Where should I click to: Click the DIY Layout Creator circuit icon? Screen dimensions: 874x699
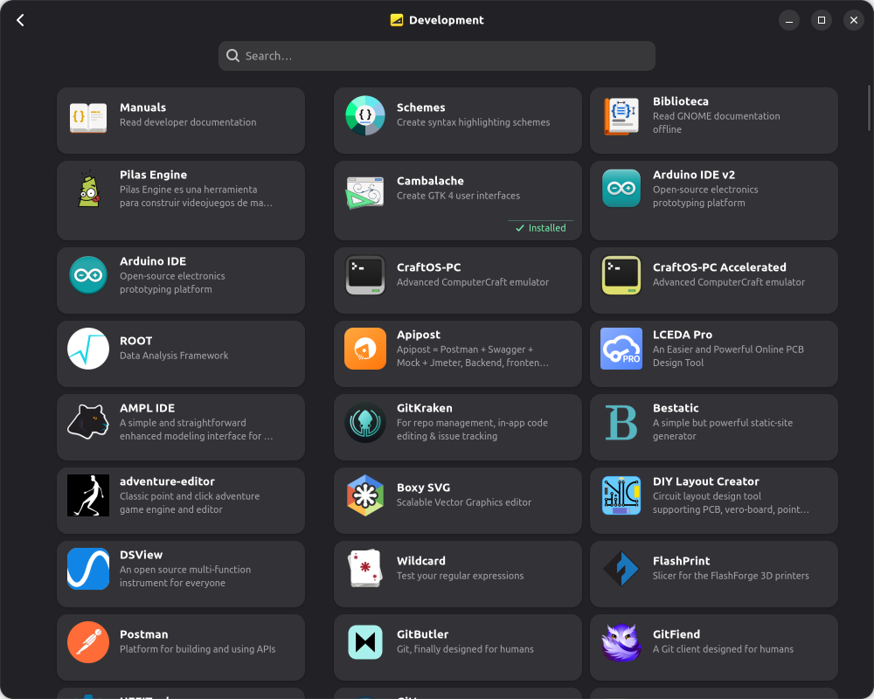coord(621,495)
